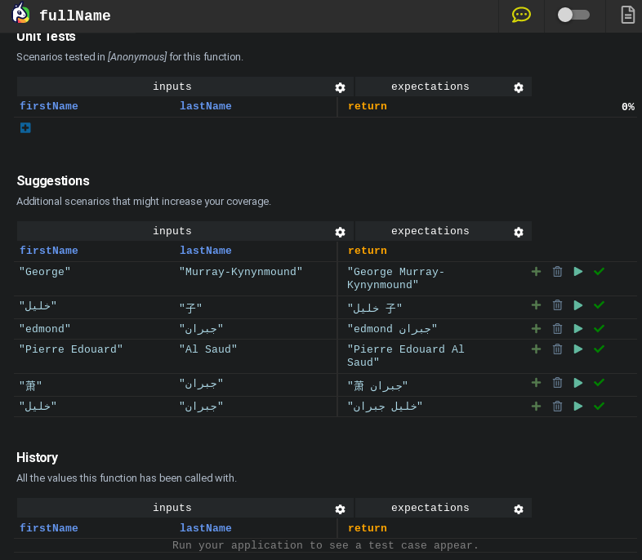The image size is (642, 560).
Task: Click the Wallaby bird logo icon
Action: (x=20, y=15)
